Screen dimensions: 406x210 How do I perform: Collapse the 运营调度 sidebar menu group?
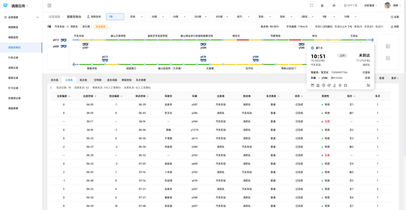[37, 17]
